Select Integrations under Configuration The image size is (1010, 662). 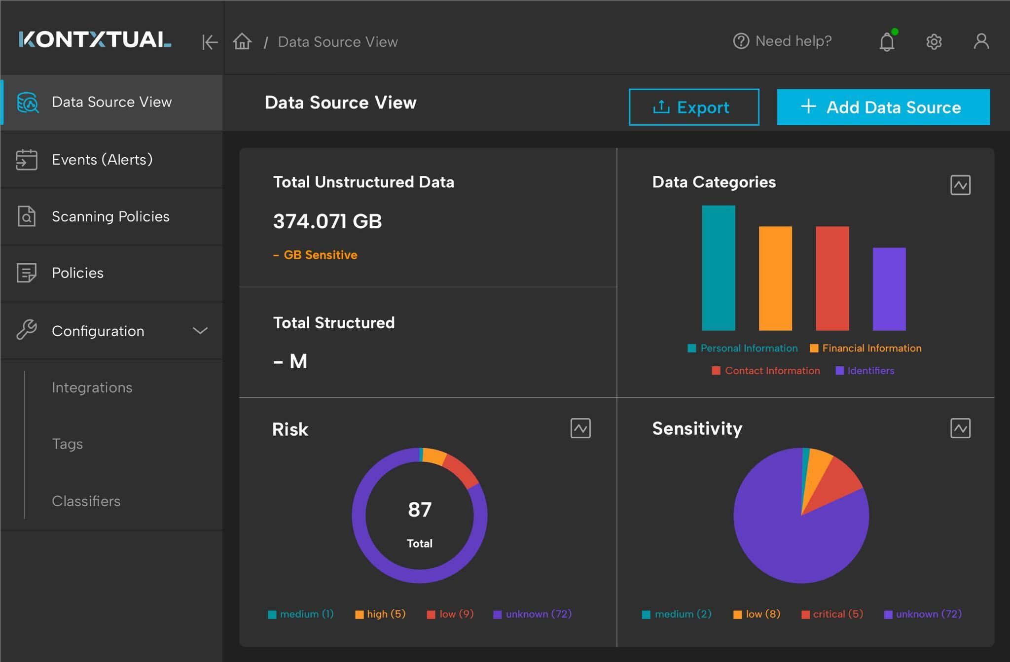click(x=92, y=387)
